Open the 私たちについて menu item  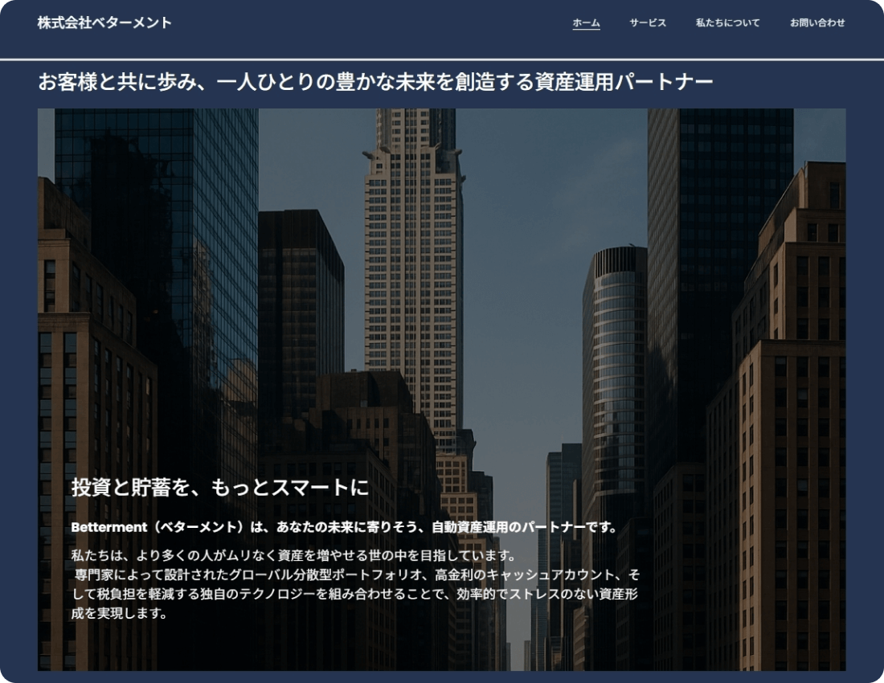click(x=727, y=22)
